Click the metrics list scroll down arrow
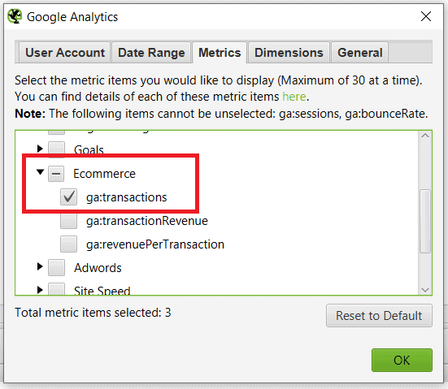The image size is (448, 389). point(425,290)
